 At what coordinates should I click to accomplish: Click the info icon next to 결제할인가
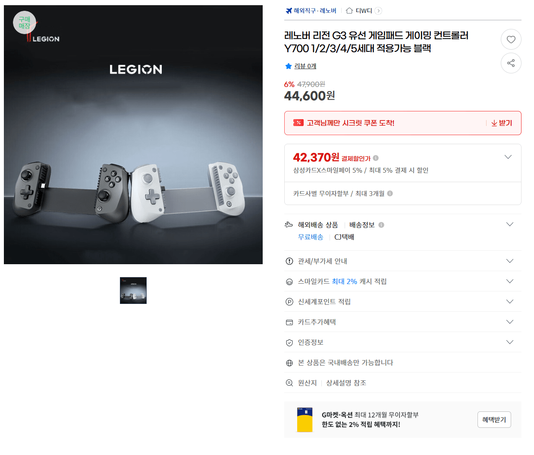(x=376, y=158)
